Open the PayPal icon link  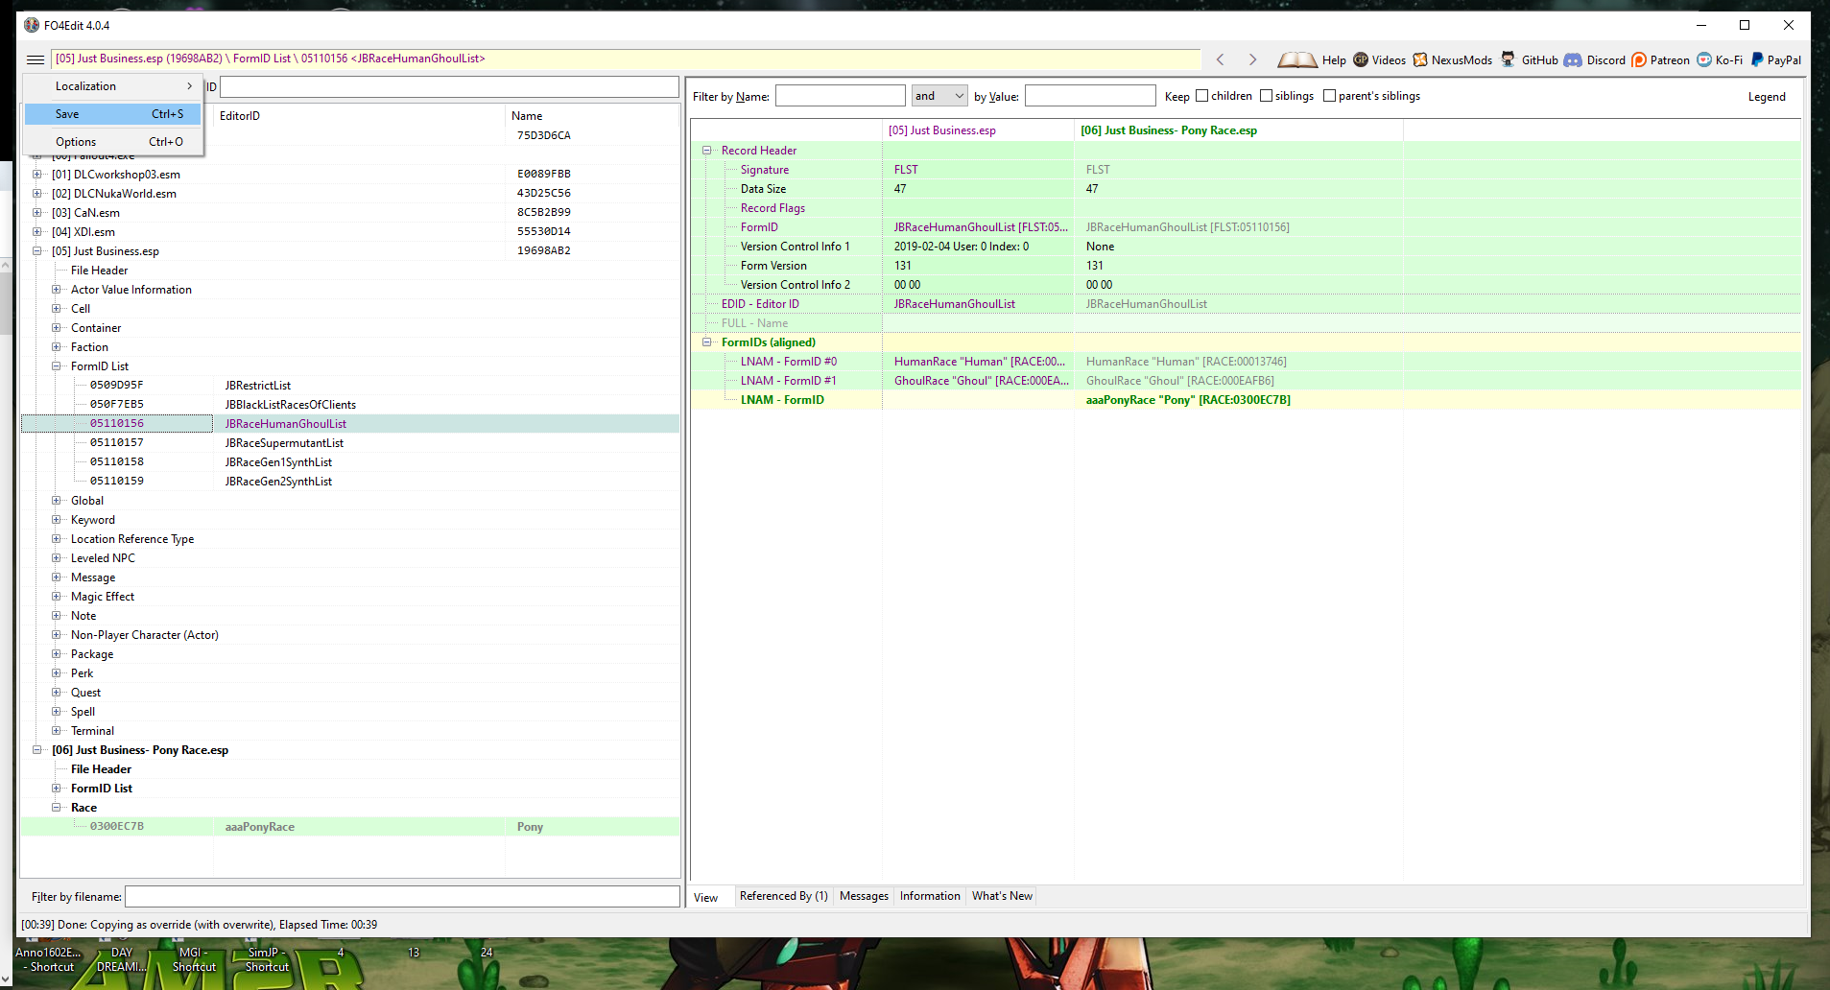pyautogui.click(x=1757, y=59)
